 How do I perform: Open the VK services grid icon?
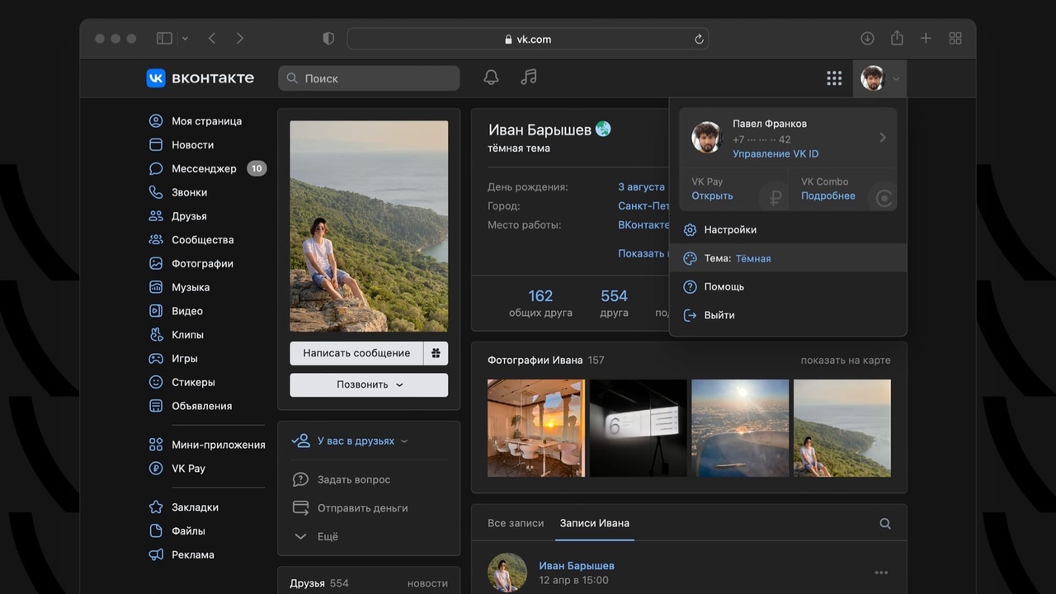834,78
